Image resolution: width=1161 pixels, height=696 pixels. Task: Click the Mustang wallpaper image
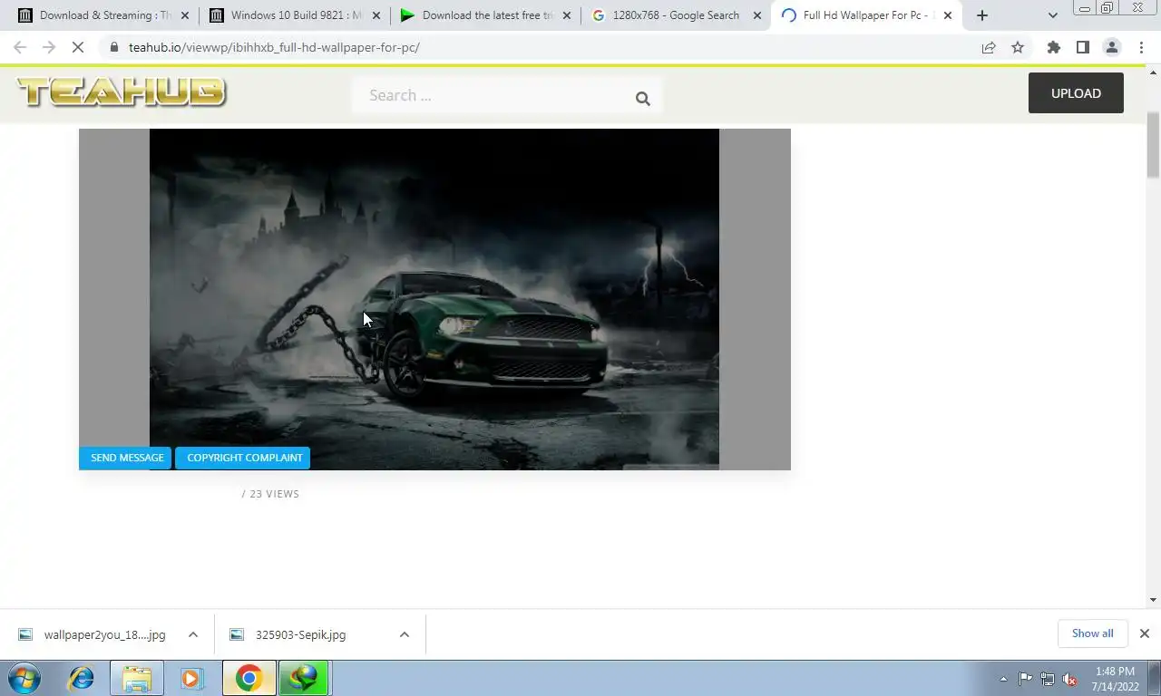point(434,299)
